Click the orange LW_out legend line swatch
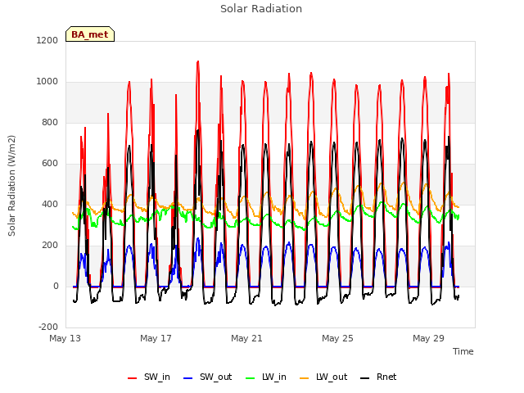Screen dimensions: 524x393 [x=305, y=378]
